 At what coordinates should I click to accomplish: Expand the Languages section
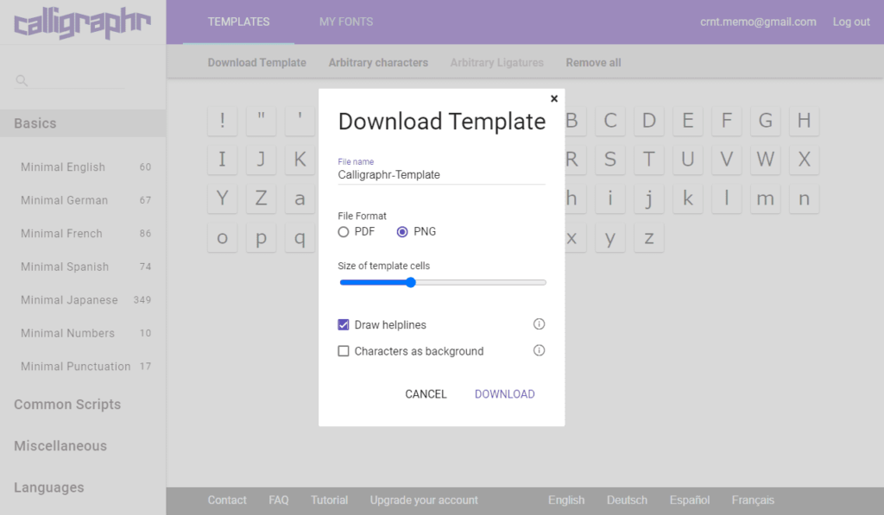pyautogui.click(x=49, y=487)
